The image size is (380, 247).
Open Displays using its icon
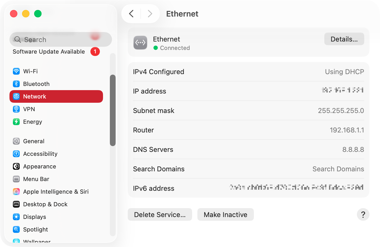[x=16, y=217]
